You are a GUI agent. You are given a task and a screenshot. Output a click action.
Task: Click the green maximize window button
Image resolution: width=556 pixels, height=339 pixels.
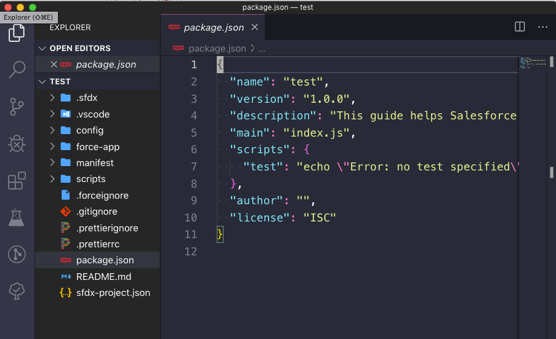pyautogui.click(x=33, y=7)
